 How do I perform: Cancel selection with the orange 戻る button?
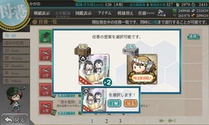(x=130, y=103)
